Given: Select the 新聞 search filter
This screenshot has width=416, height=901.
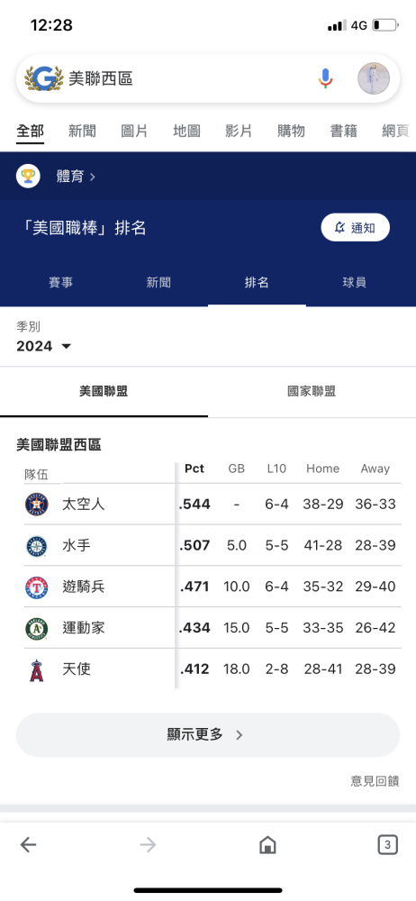Looking at the screenshot, I should pyautogui.click(x=82, y=131).
